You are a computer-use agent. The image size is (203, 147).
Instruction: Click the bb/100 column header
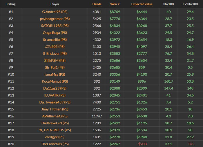click(x=168, y=4)
